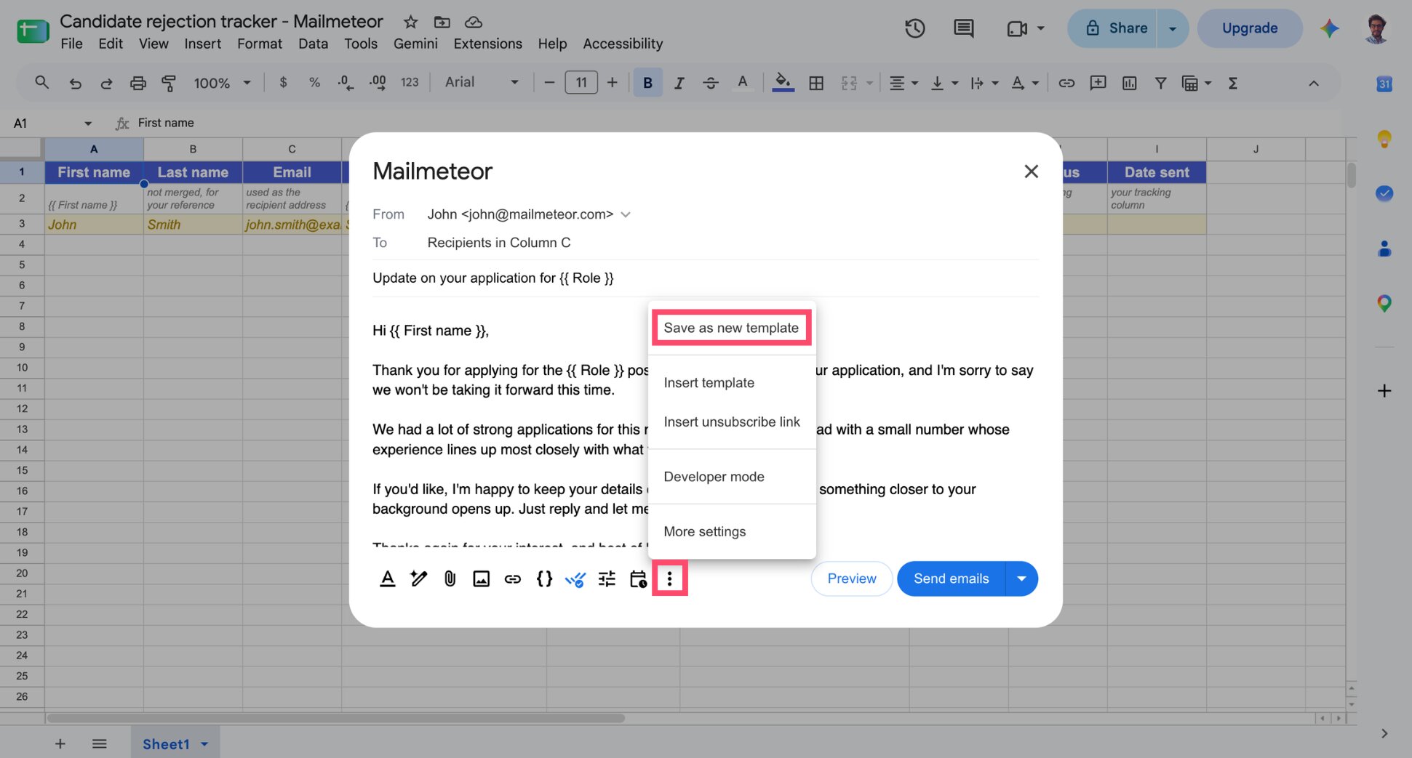
Task: Insert a link in the Mailmeteor editor
Action: tap(512, 578)
